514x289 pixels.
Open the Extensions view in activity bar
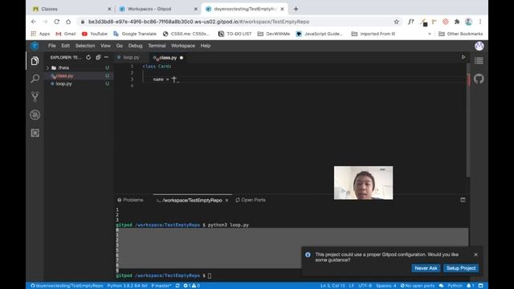coord(35,132)
